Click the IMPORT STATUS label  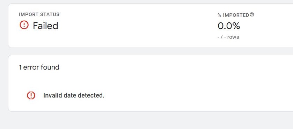coord(39,14)
